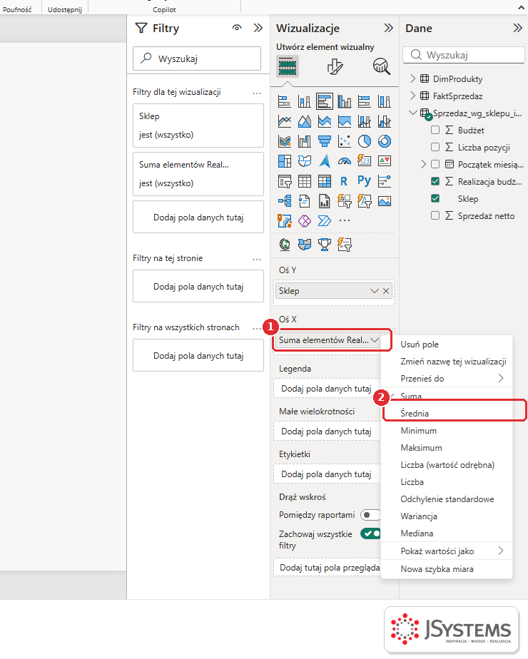Viewport: 528px width, 659px height.
Task: Select the matrix visual
Action: (325, 181)
